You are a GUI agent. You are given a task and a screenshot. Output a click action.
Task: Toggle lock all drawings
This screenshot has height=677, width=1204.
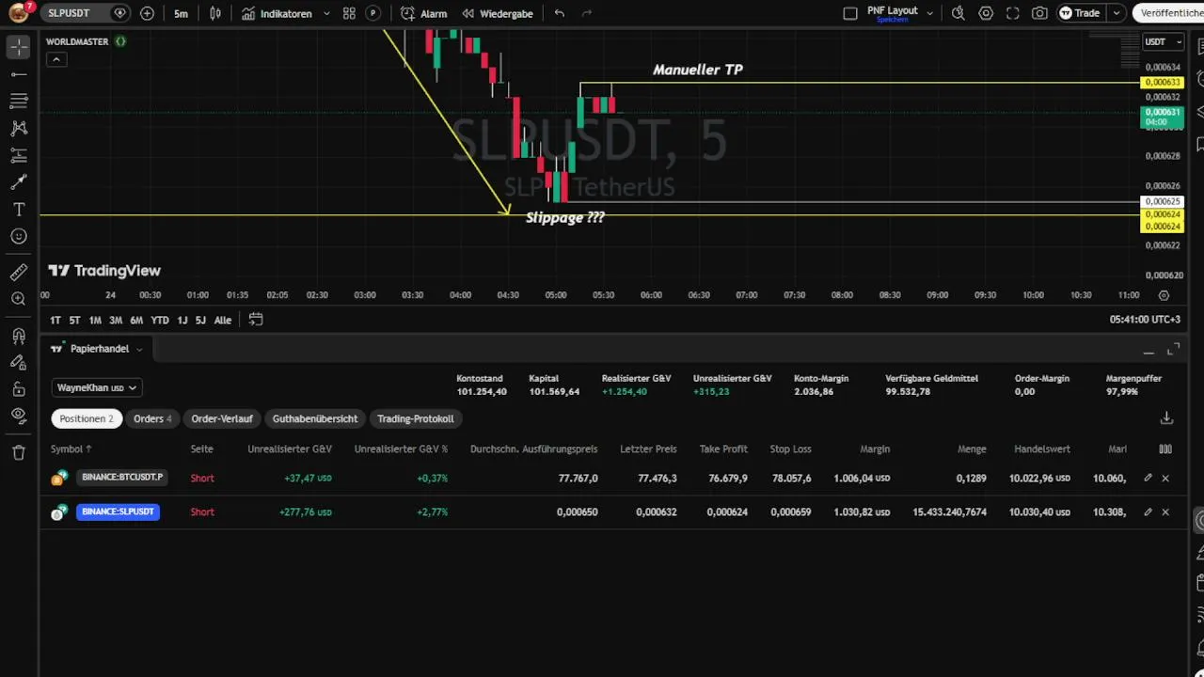pos(19,389)
